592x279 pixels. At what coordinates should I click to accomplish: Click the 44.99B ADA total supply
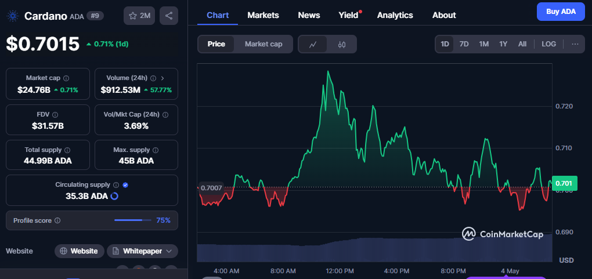tap(48, 161)
